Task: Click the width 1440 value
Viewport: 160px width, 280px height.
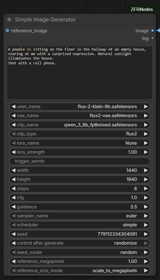Action: point(132,170)
